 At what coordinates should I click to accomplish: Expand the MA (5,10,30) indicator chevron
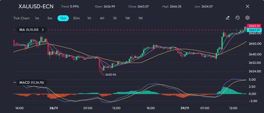pos(43,30)
